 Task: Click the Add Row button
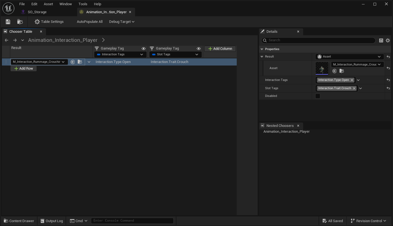23,68
